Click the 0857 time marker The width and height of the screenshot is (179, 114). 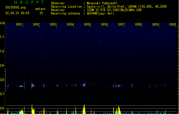[x=122, y=25]
